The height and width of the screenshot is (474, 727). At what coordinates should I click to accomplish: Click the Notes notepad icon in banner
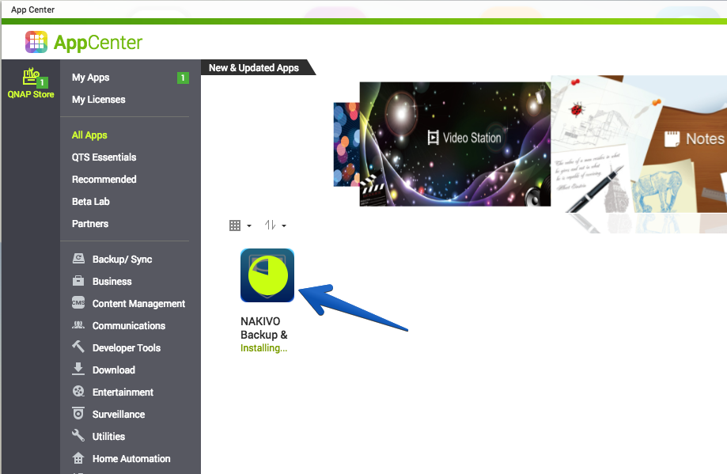(x=672, y=138)
